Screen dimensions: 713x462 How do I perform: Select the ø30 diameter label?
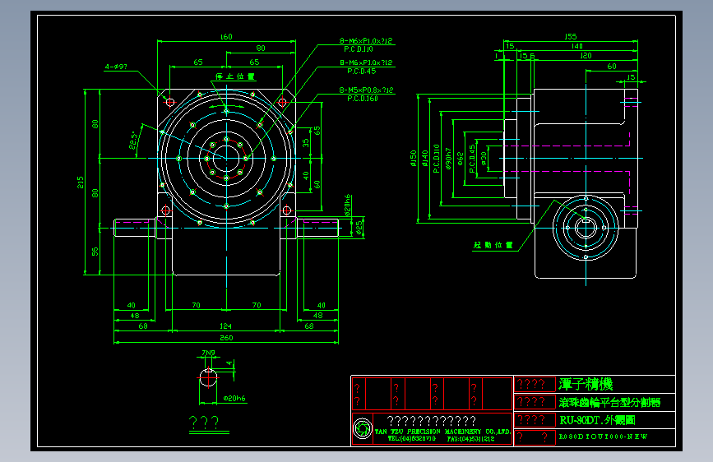pos(484,158)
